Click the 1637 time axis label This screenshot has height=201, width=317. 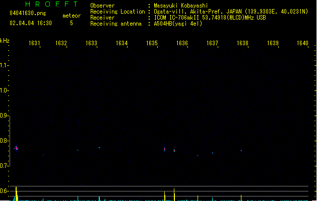tap(212, 43)
